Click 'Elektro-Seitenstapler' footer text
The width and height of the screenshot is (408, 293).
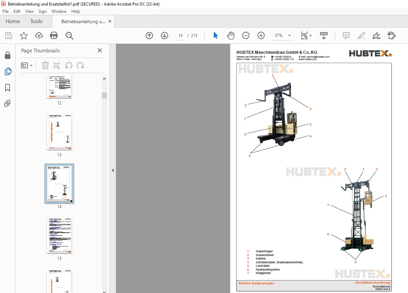tap(256, 283)
